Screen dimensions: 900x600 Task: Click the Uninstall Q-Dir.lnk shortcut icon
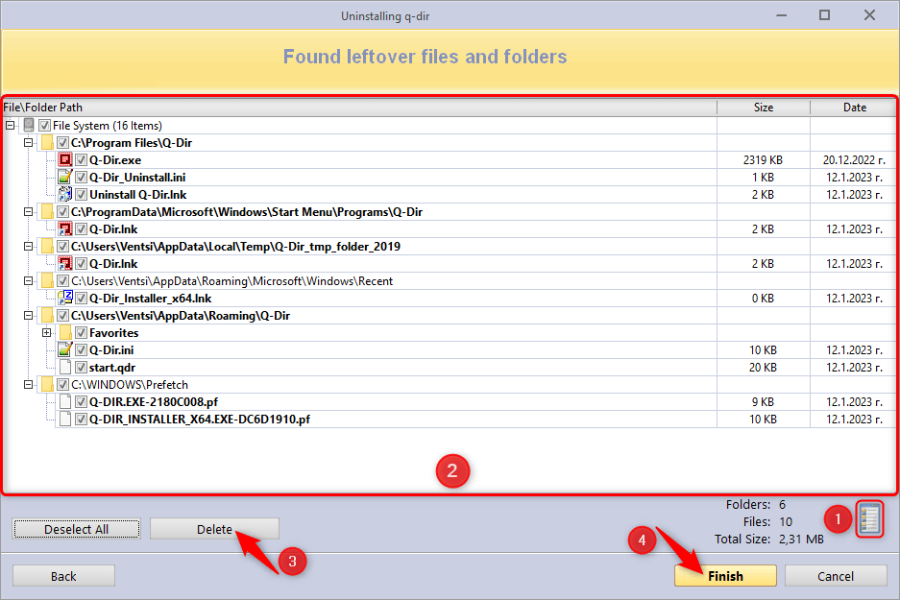65,195
